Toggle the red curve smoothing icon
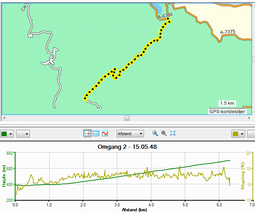This screenshot has width=255, height=213. 105,134
